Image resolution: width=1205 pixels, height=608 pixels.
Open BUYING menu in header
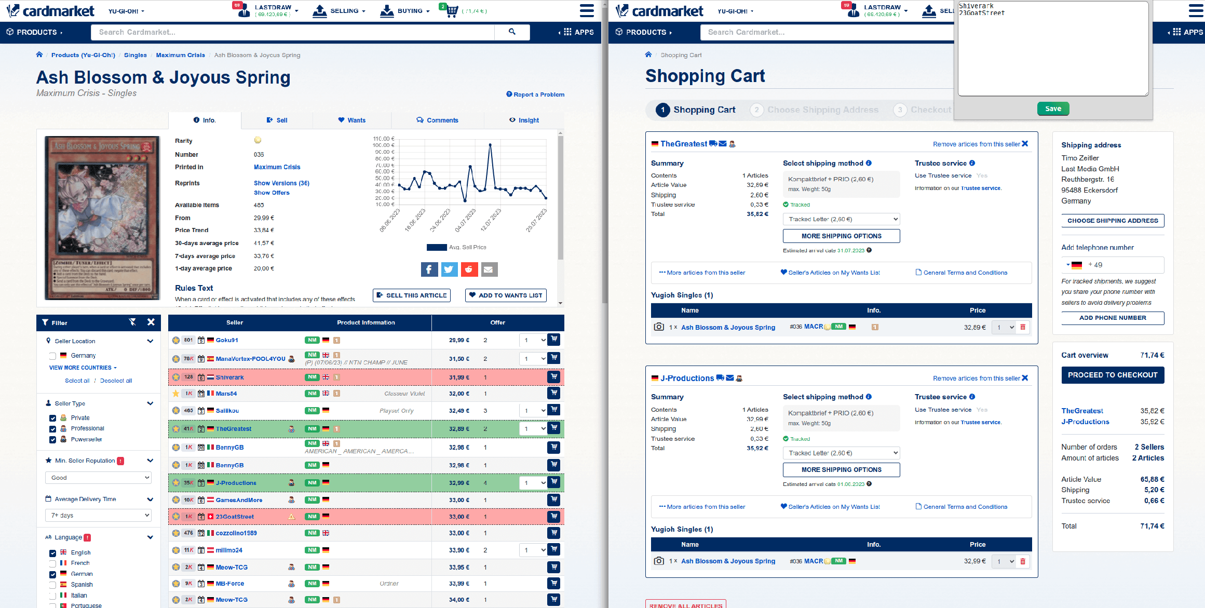(405, 10)
